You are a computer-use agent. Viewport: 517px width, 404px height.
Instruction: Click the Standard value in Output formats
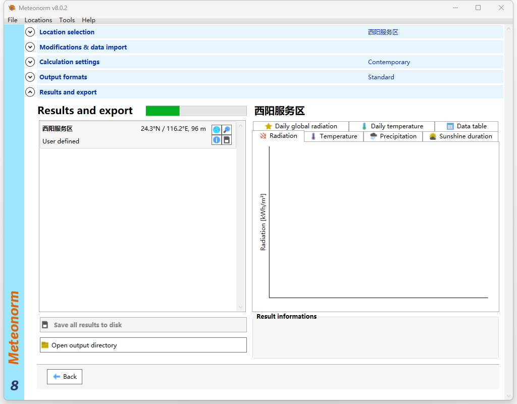tap(381, 77)
